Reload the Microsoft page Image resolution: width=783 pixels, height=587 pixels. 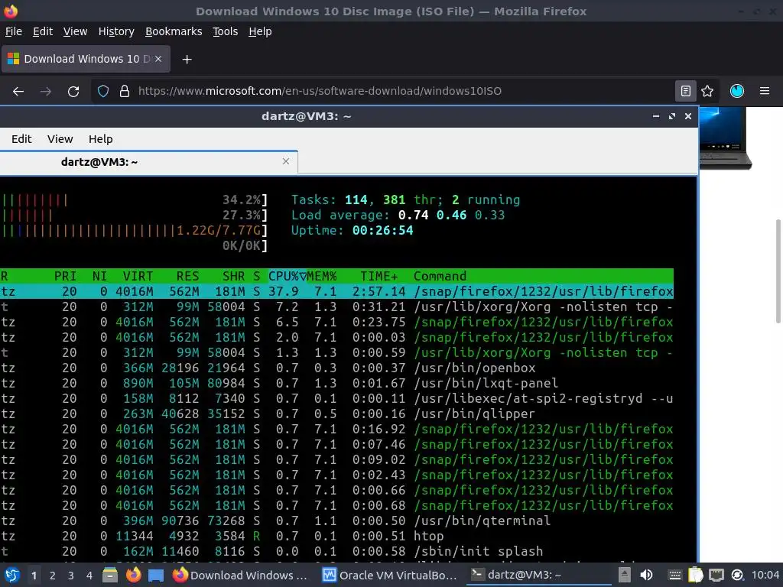73,92
